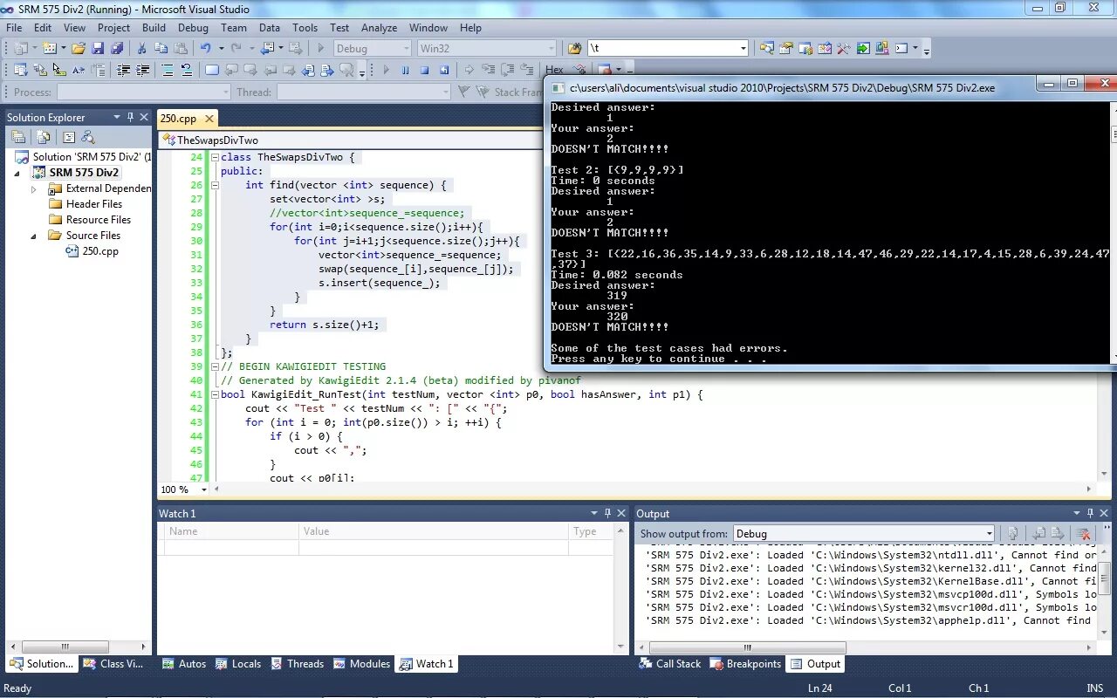Collapse Source Files tree node

click(x=34, y=236)
